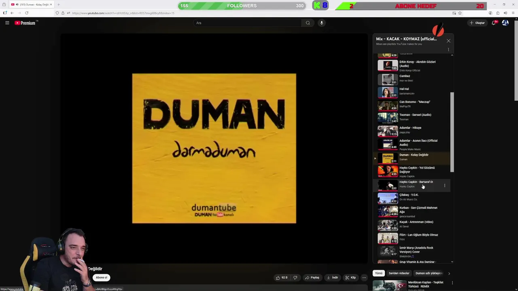Screen dimensions: 518x291
Task: Select the Duman adlı yükleyici chip
Action: click(429, 273)
